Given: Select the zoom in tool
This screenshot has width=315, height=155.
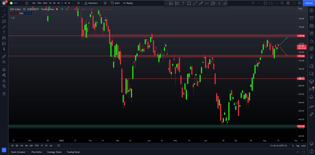Looking at the screenshot, I should (4, 62).
